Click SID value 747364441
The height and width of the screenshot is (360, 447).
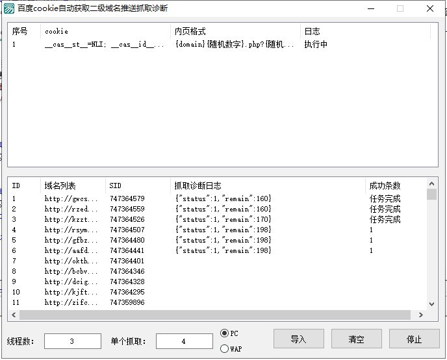coord(127,250)
